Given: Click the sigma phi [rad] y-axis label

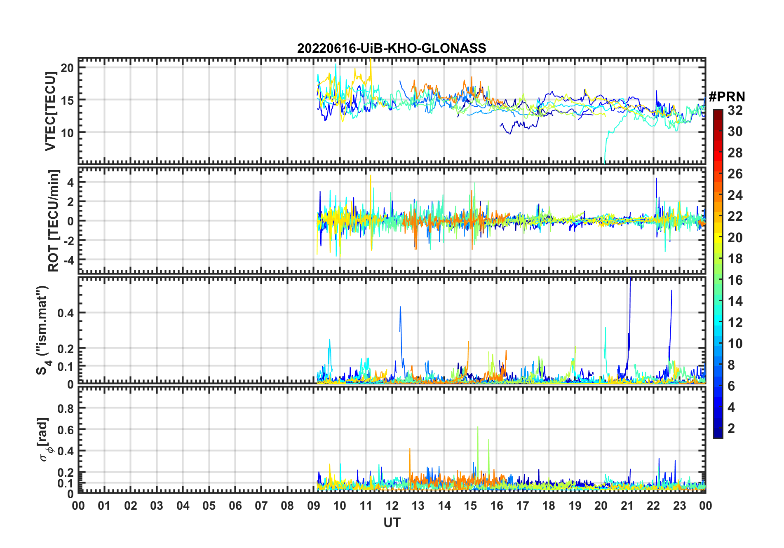Looking at the screenshot, I should (45, 440).
